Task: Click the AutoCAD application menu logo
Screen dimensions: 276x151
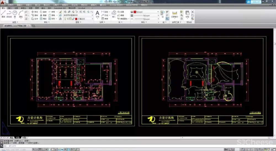Action: (x=3, y=2)
